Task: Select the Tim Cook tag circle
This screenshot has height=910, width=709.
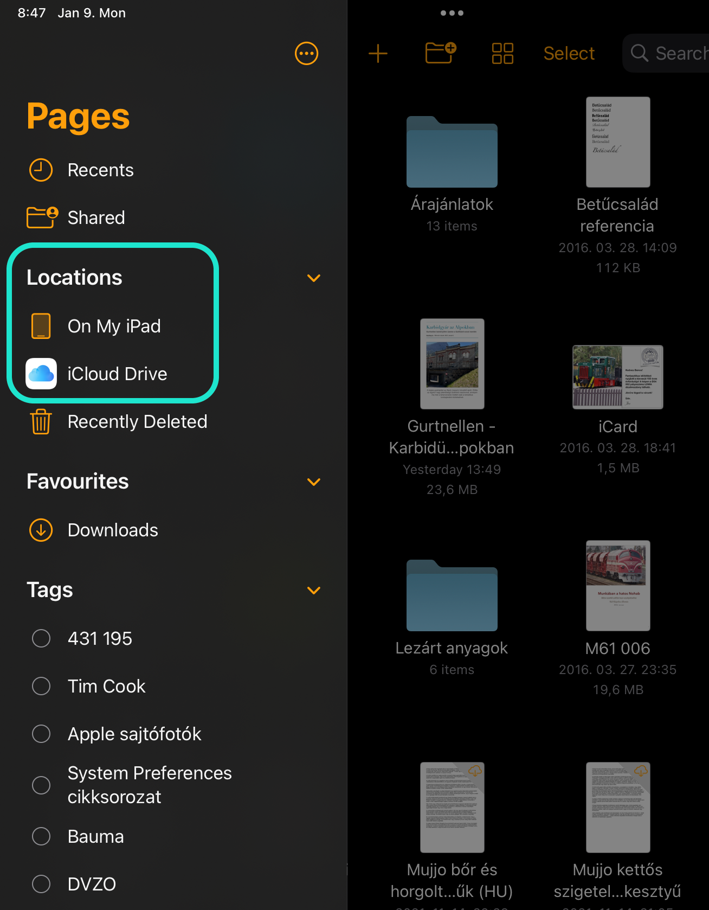Action: coord(41,686)
